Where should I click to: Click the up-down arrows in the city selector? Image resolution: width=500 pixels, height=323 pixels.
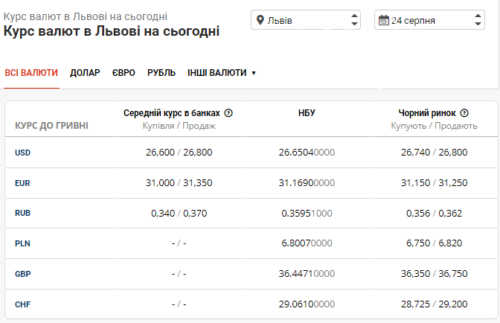(354, 20)
